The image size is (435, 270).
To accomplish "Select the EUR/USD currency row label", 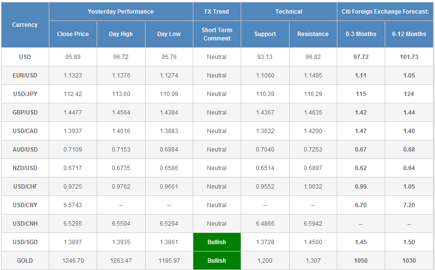I will 25,76.
